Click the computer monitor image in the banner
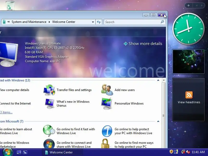 9,54
